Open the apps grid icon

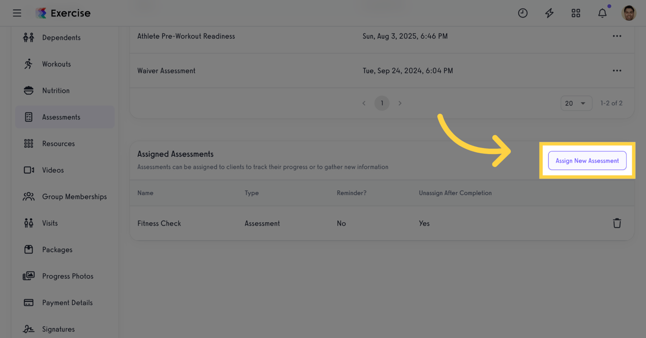[x=576, y=13]
